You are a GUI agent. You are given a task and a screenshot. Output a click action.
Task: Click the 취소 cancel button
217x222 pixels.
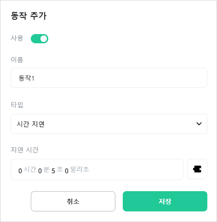(x=73, y=201)
